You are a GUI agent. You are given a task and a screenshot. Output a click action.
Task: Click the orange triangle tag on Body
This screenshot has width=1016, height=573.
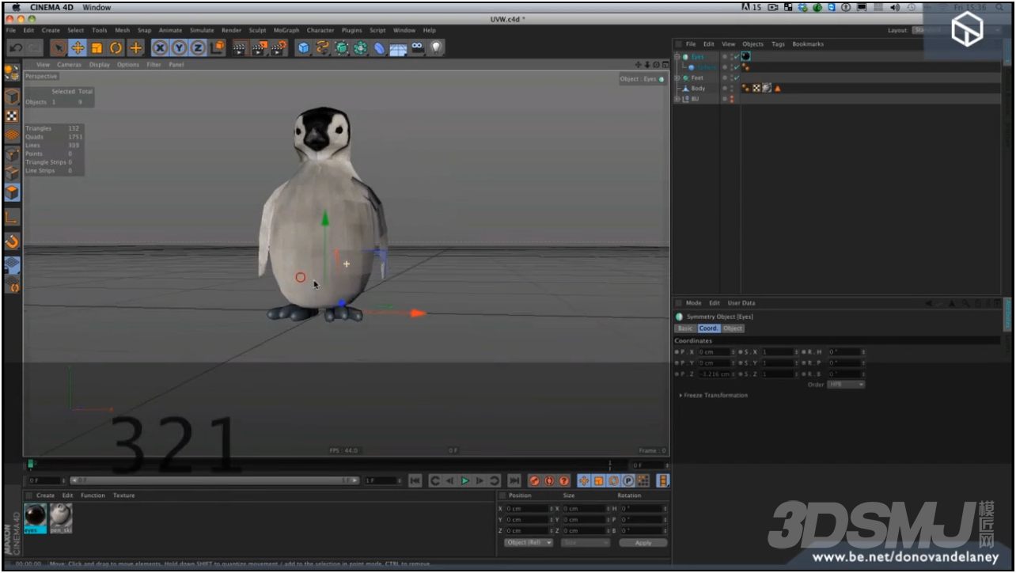(778, 89)
